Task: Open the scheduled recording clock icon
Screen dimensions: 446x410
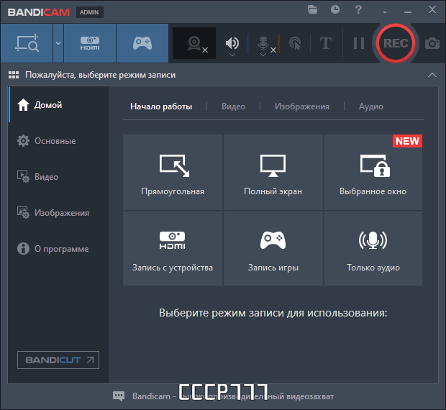Action: pos(335,9)
